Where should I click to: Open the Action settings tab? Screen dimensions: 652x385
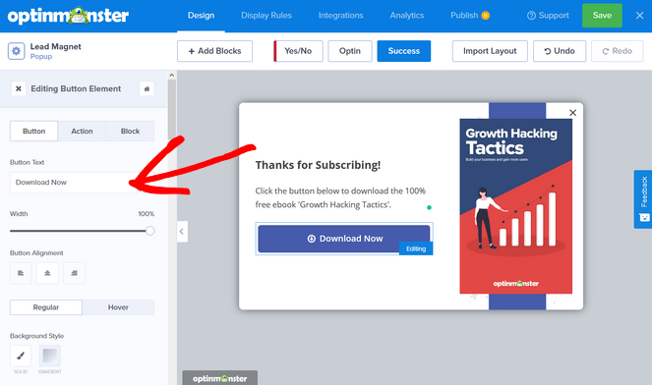(x=82, y=131)
